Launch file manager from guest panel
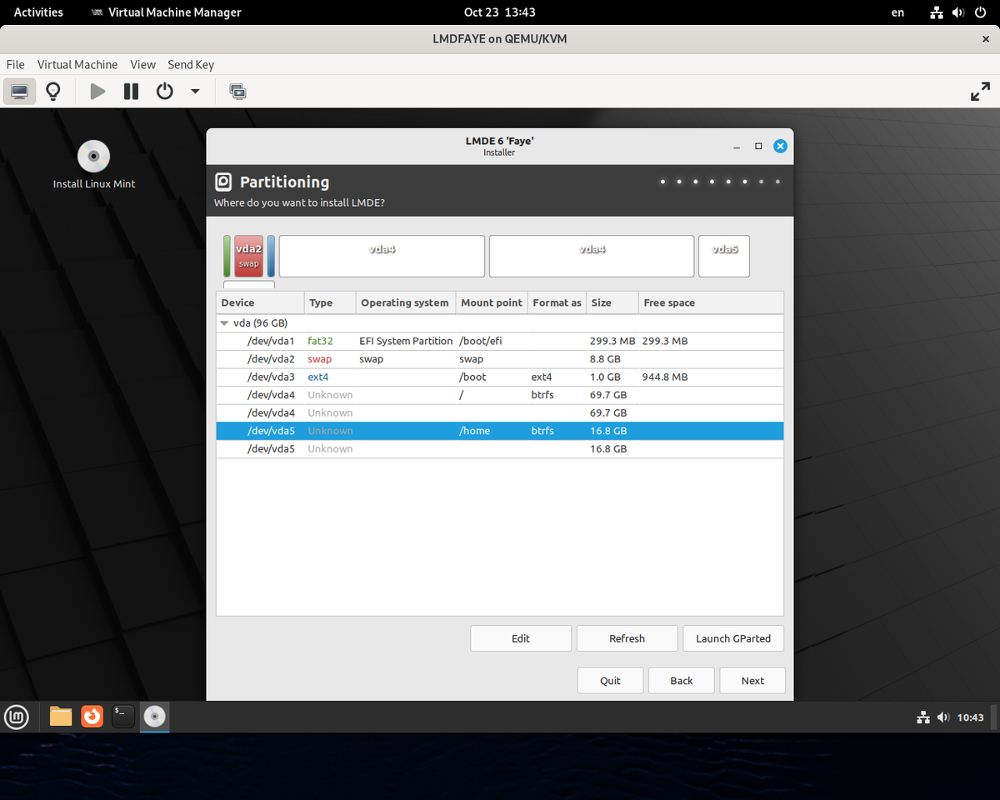The width and height of the screenshot is (1000, 800). pos(61,717)
